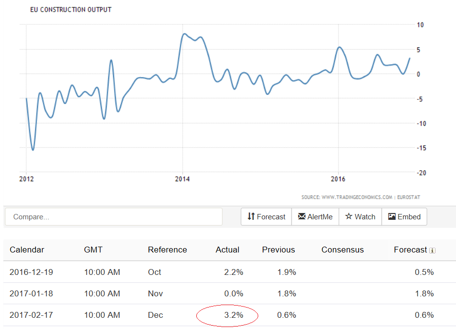This screenshot has height=329, width=456.
Task: Select the 2017-02-17 calendar row date
Action: (x=31, y=315)
